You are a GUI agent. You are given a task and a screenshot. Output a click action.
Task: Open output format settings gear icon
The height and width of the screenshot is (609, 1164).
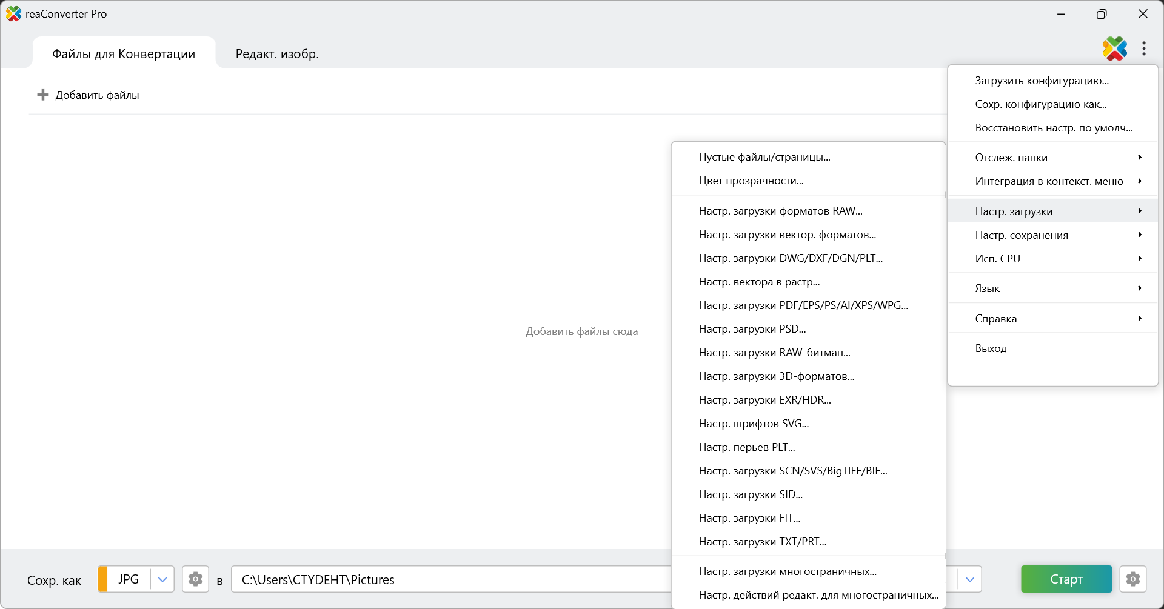(x=195, y=579)
